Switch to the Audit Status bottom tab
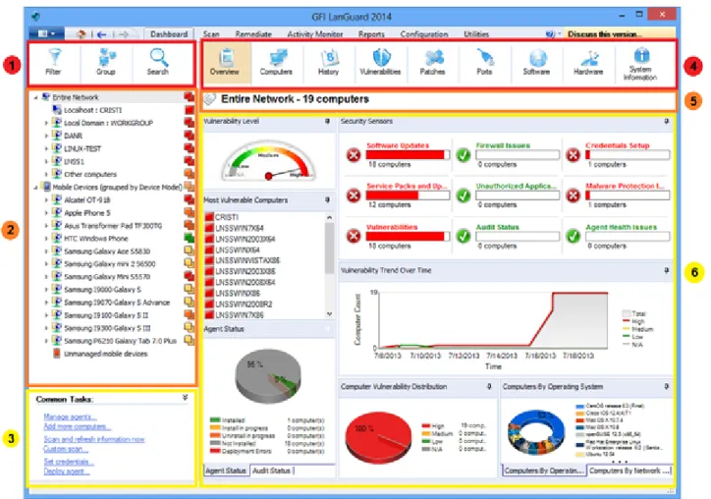This screenshot has width=711, height=499. click(x=272, y=471)
